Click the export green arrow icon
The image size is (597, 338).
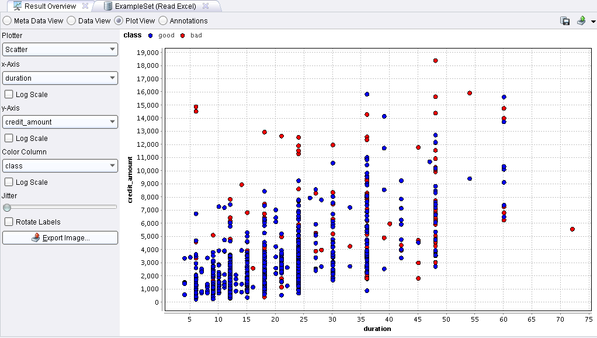[x=581, y=20]
